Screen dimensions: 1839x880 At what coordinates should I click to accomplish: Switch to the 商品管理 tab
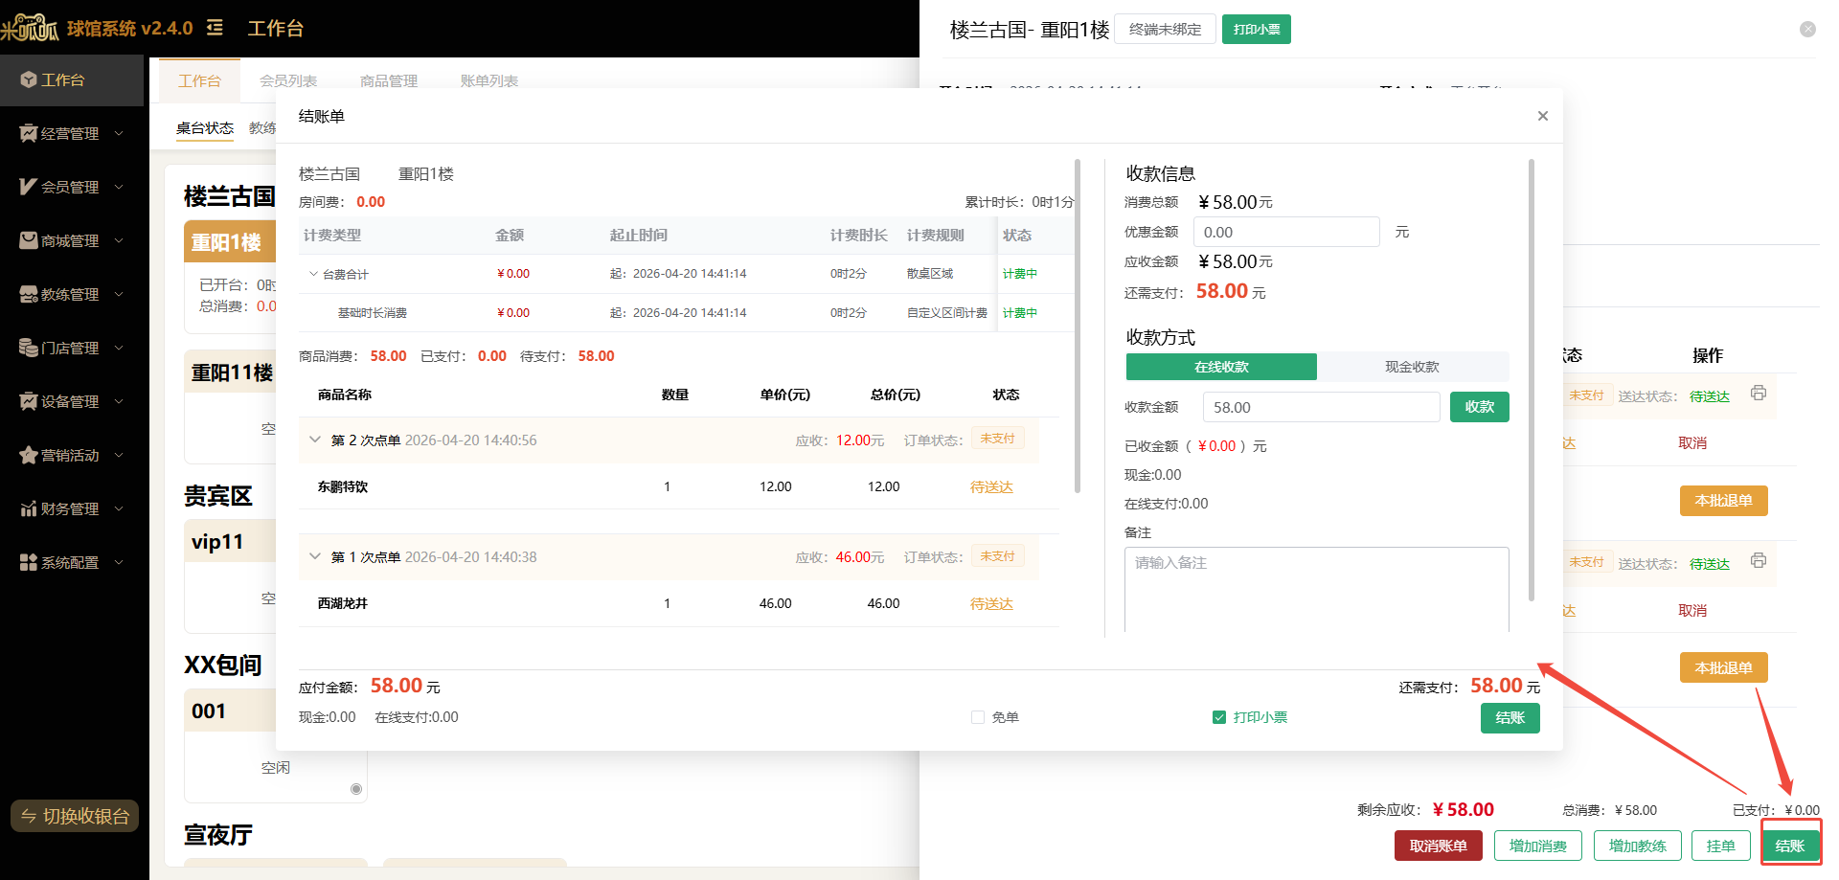pos(389,81)
